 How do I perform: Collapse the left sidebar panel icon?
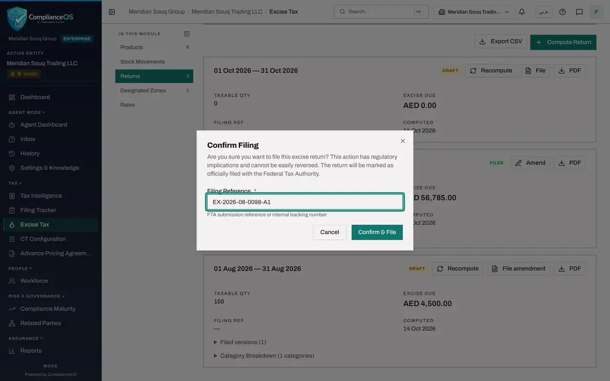(x=112, y=12)
